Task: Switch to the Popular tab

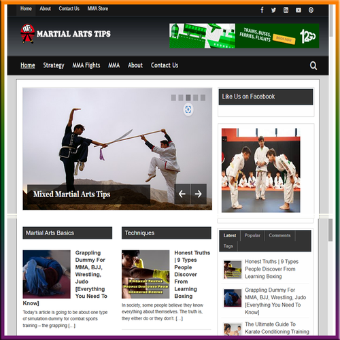Action: pos(252,235)
